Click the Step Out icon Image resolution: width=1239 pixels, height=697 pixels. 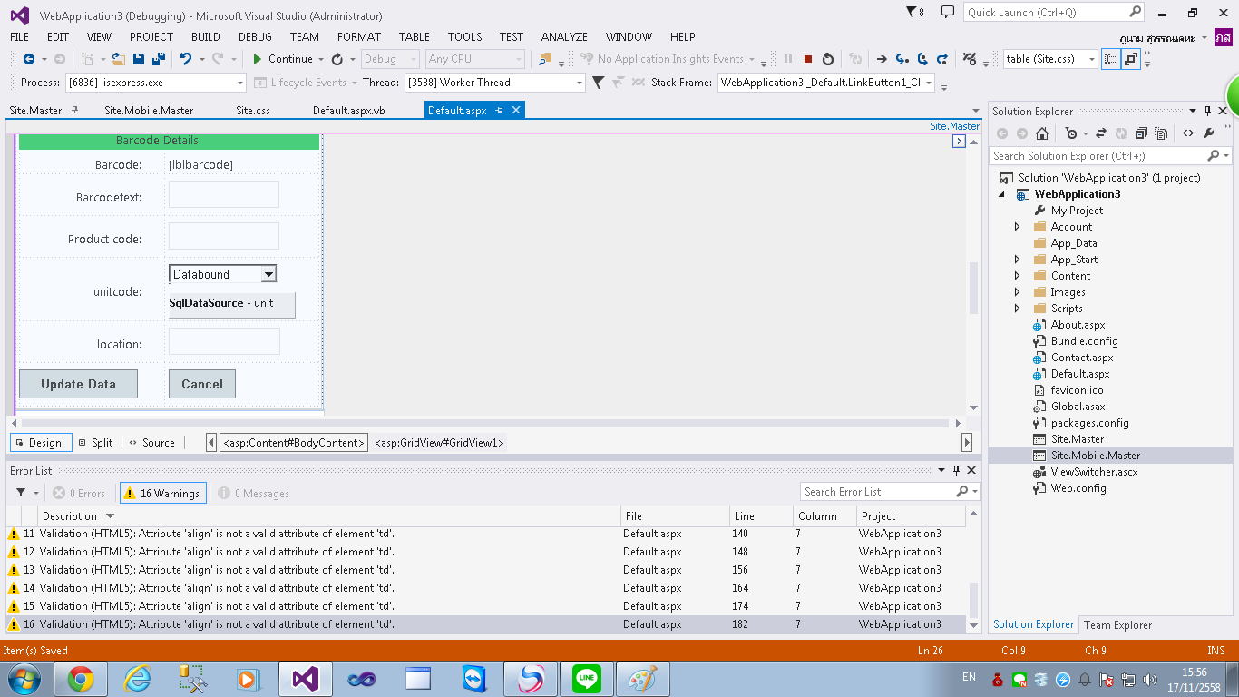[x=942, y=59]
